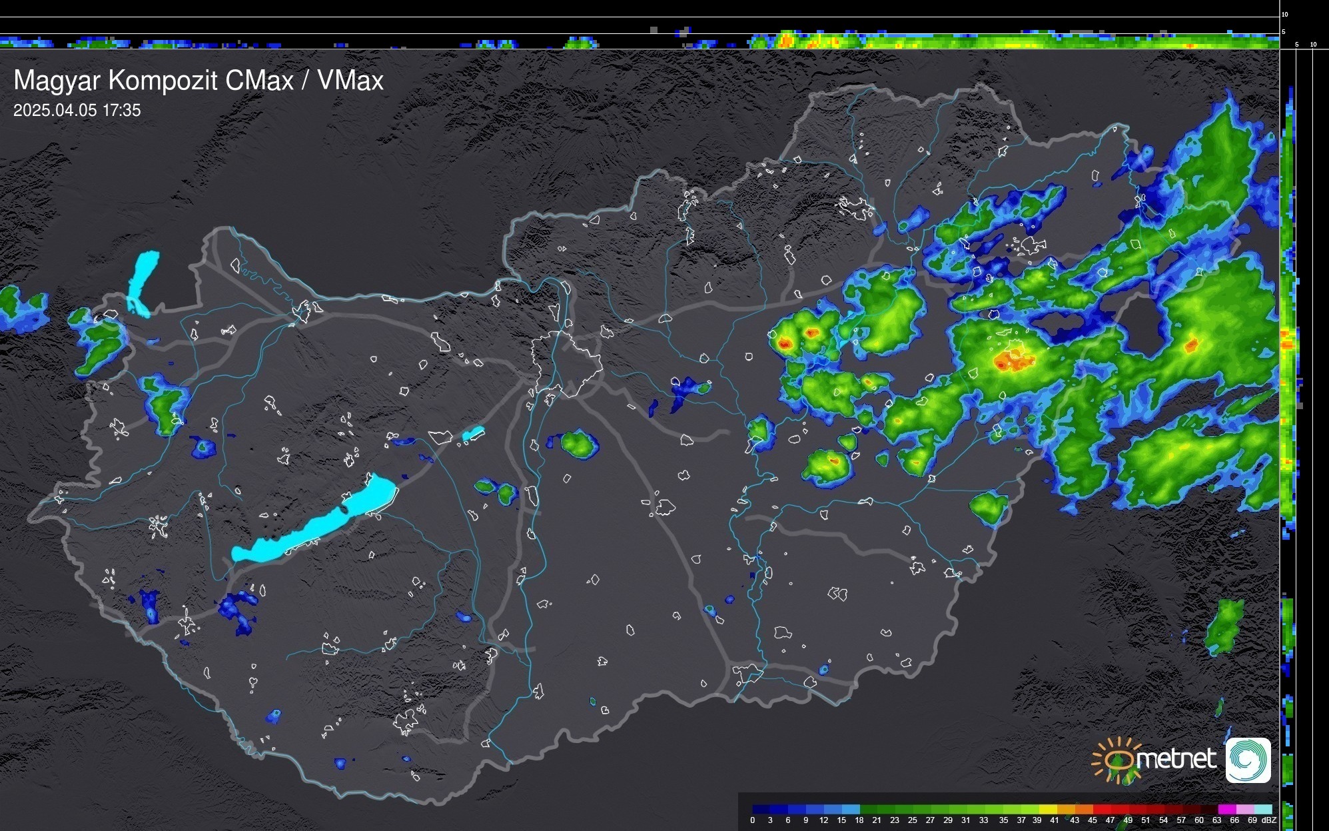Image resolution: width=1329 pixels, height=831 pixels.
Task: Click the Budapest city boundary outline
Action: tap(566, 363)
